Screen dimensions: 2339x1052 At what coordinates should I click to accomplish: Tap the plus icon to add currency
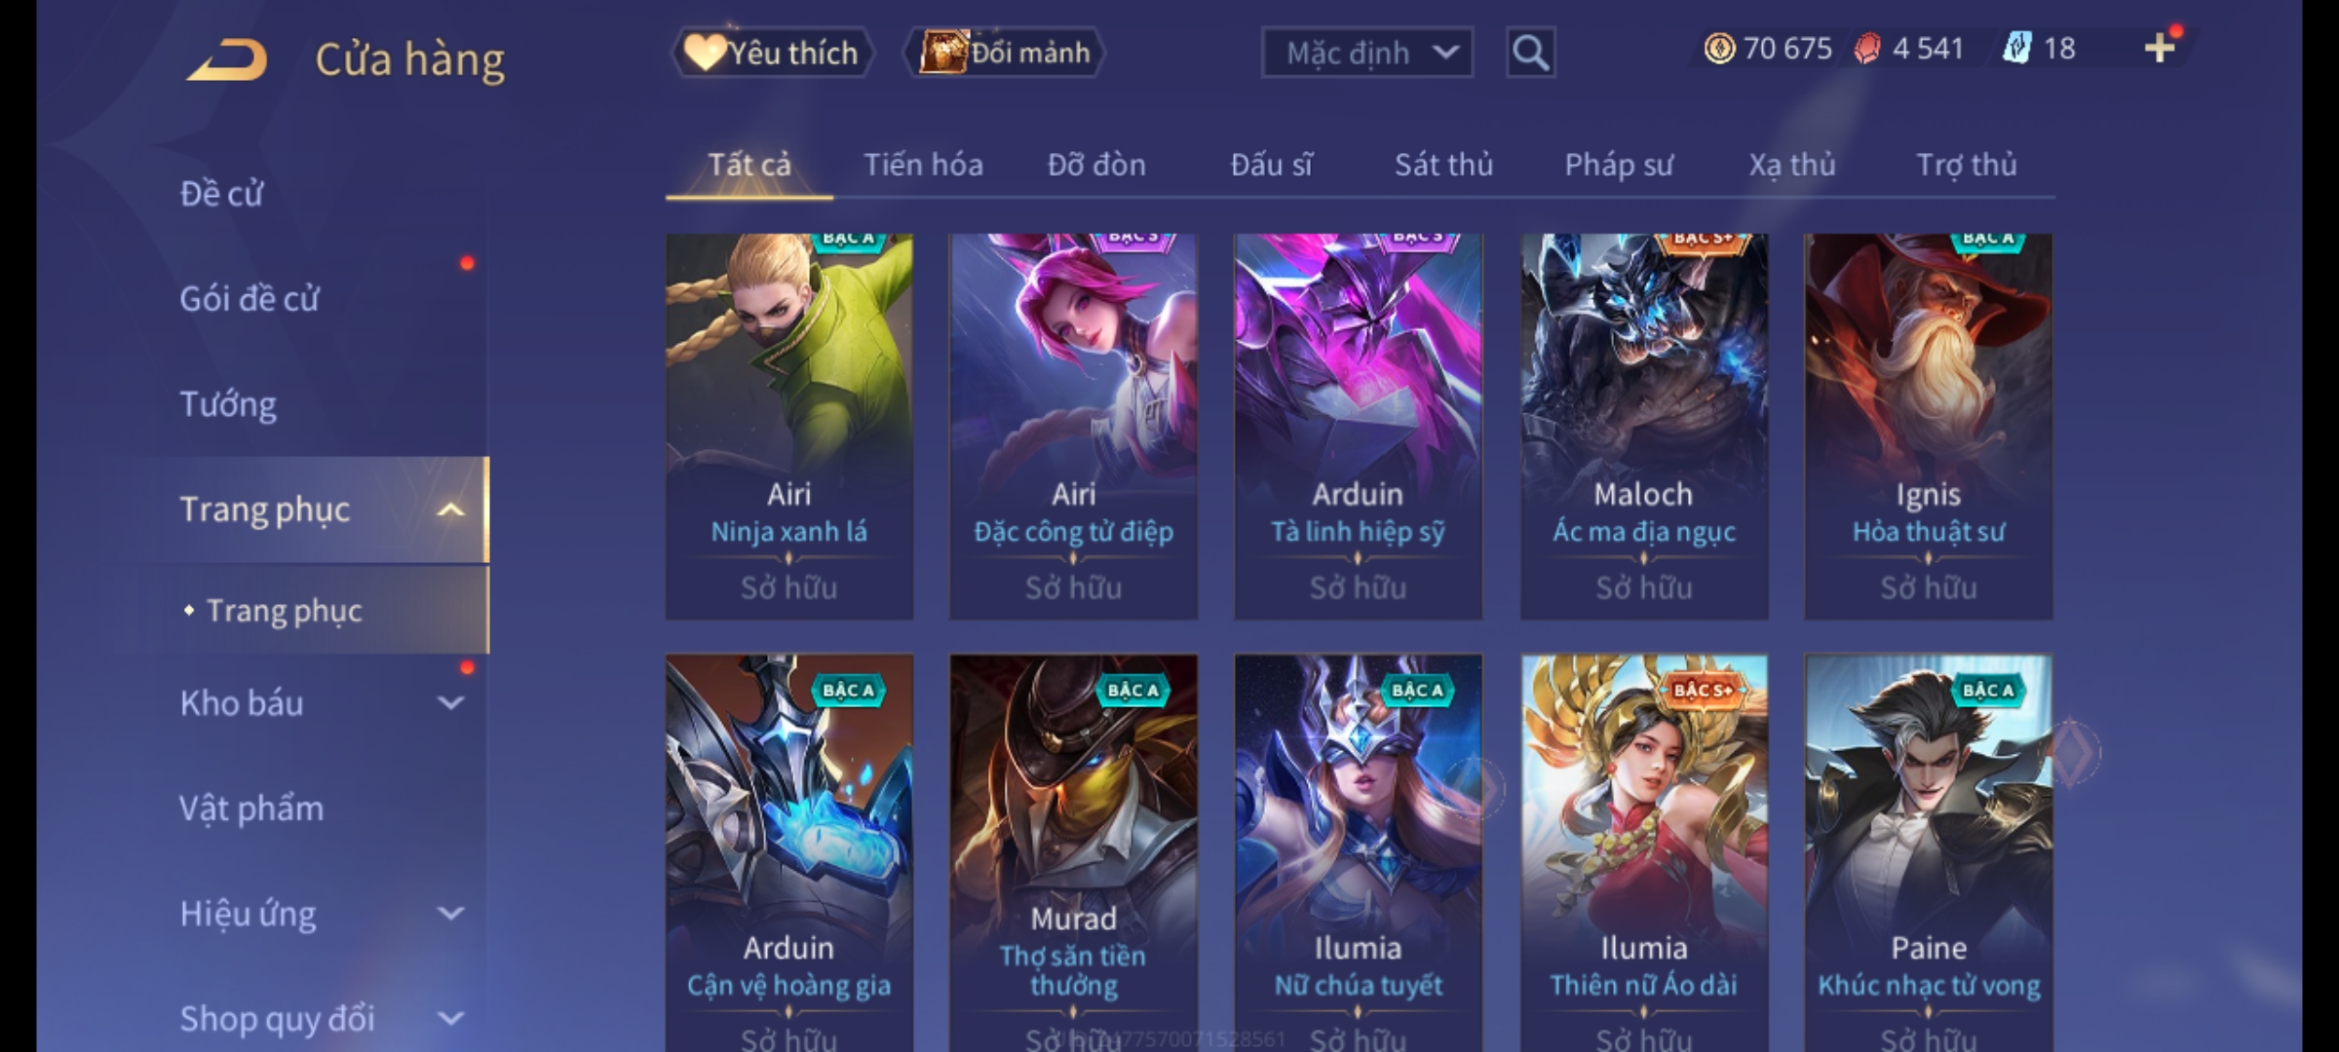(x=2160, y=48)
